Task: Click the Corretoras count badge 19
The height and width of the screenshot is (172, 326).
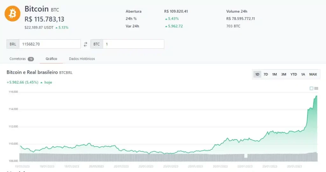Action: coord(31,59)
